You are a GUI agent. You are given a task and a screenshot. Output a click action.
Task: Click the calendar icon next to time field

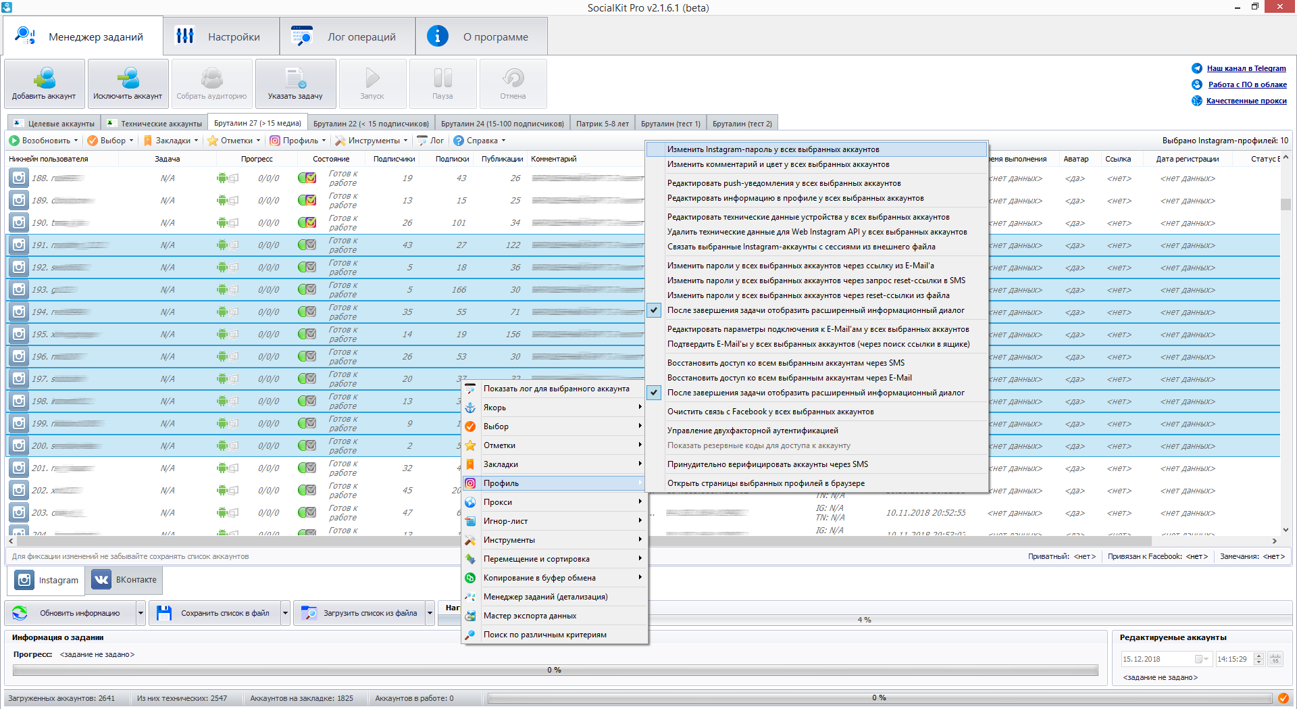point(1275,659)
